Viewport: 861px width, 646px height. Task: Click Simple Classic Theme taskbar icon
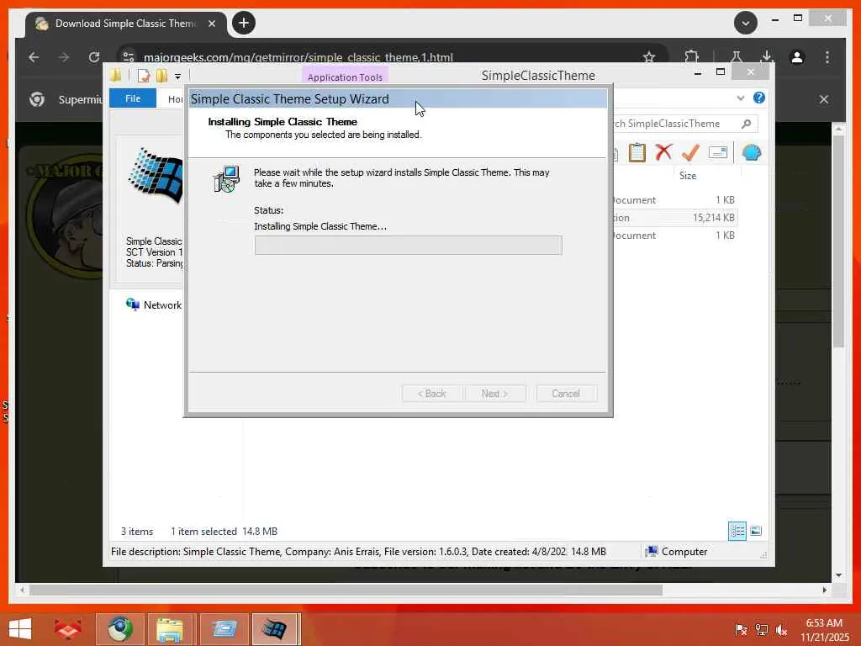coord(275,629)
